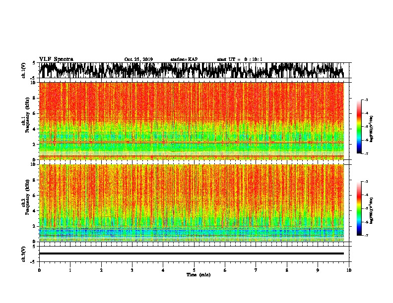Click the '1' time axis tick label

(70, 270)
